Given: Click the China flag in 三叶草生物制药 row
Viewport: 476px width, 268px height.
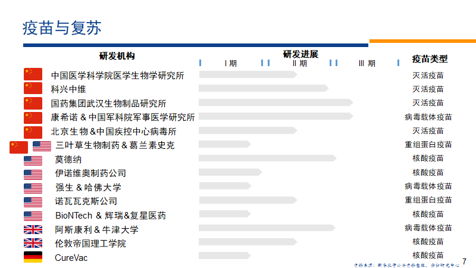Looking at the screenshot, I should [19, 147].
